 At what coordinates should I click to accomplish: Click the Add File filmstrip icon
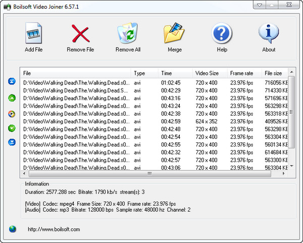(x=33, y=33)
